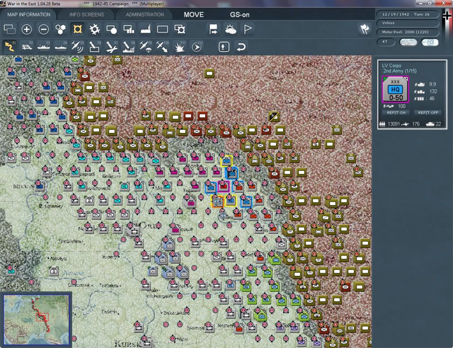Zoom in on the map with plus icon
Viewport: 453px width, 348px height.
tap(27, 29)
